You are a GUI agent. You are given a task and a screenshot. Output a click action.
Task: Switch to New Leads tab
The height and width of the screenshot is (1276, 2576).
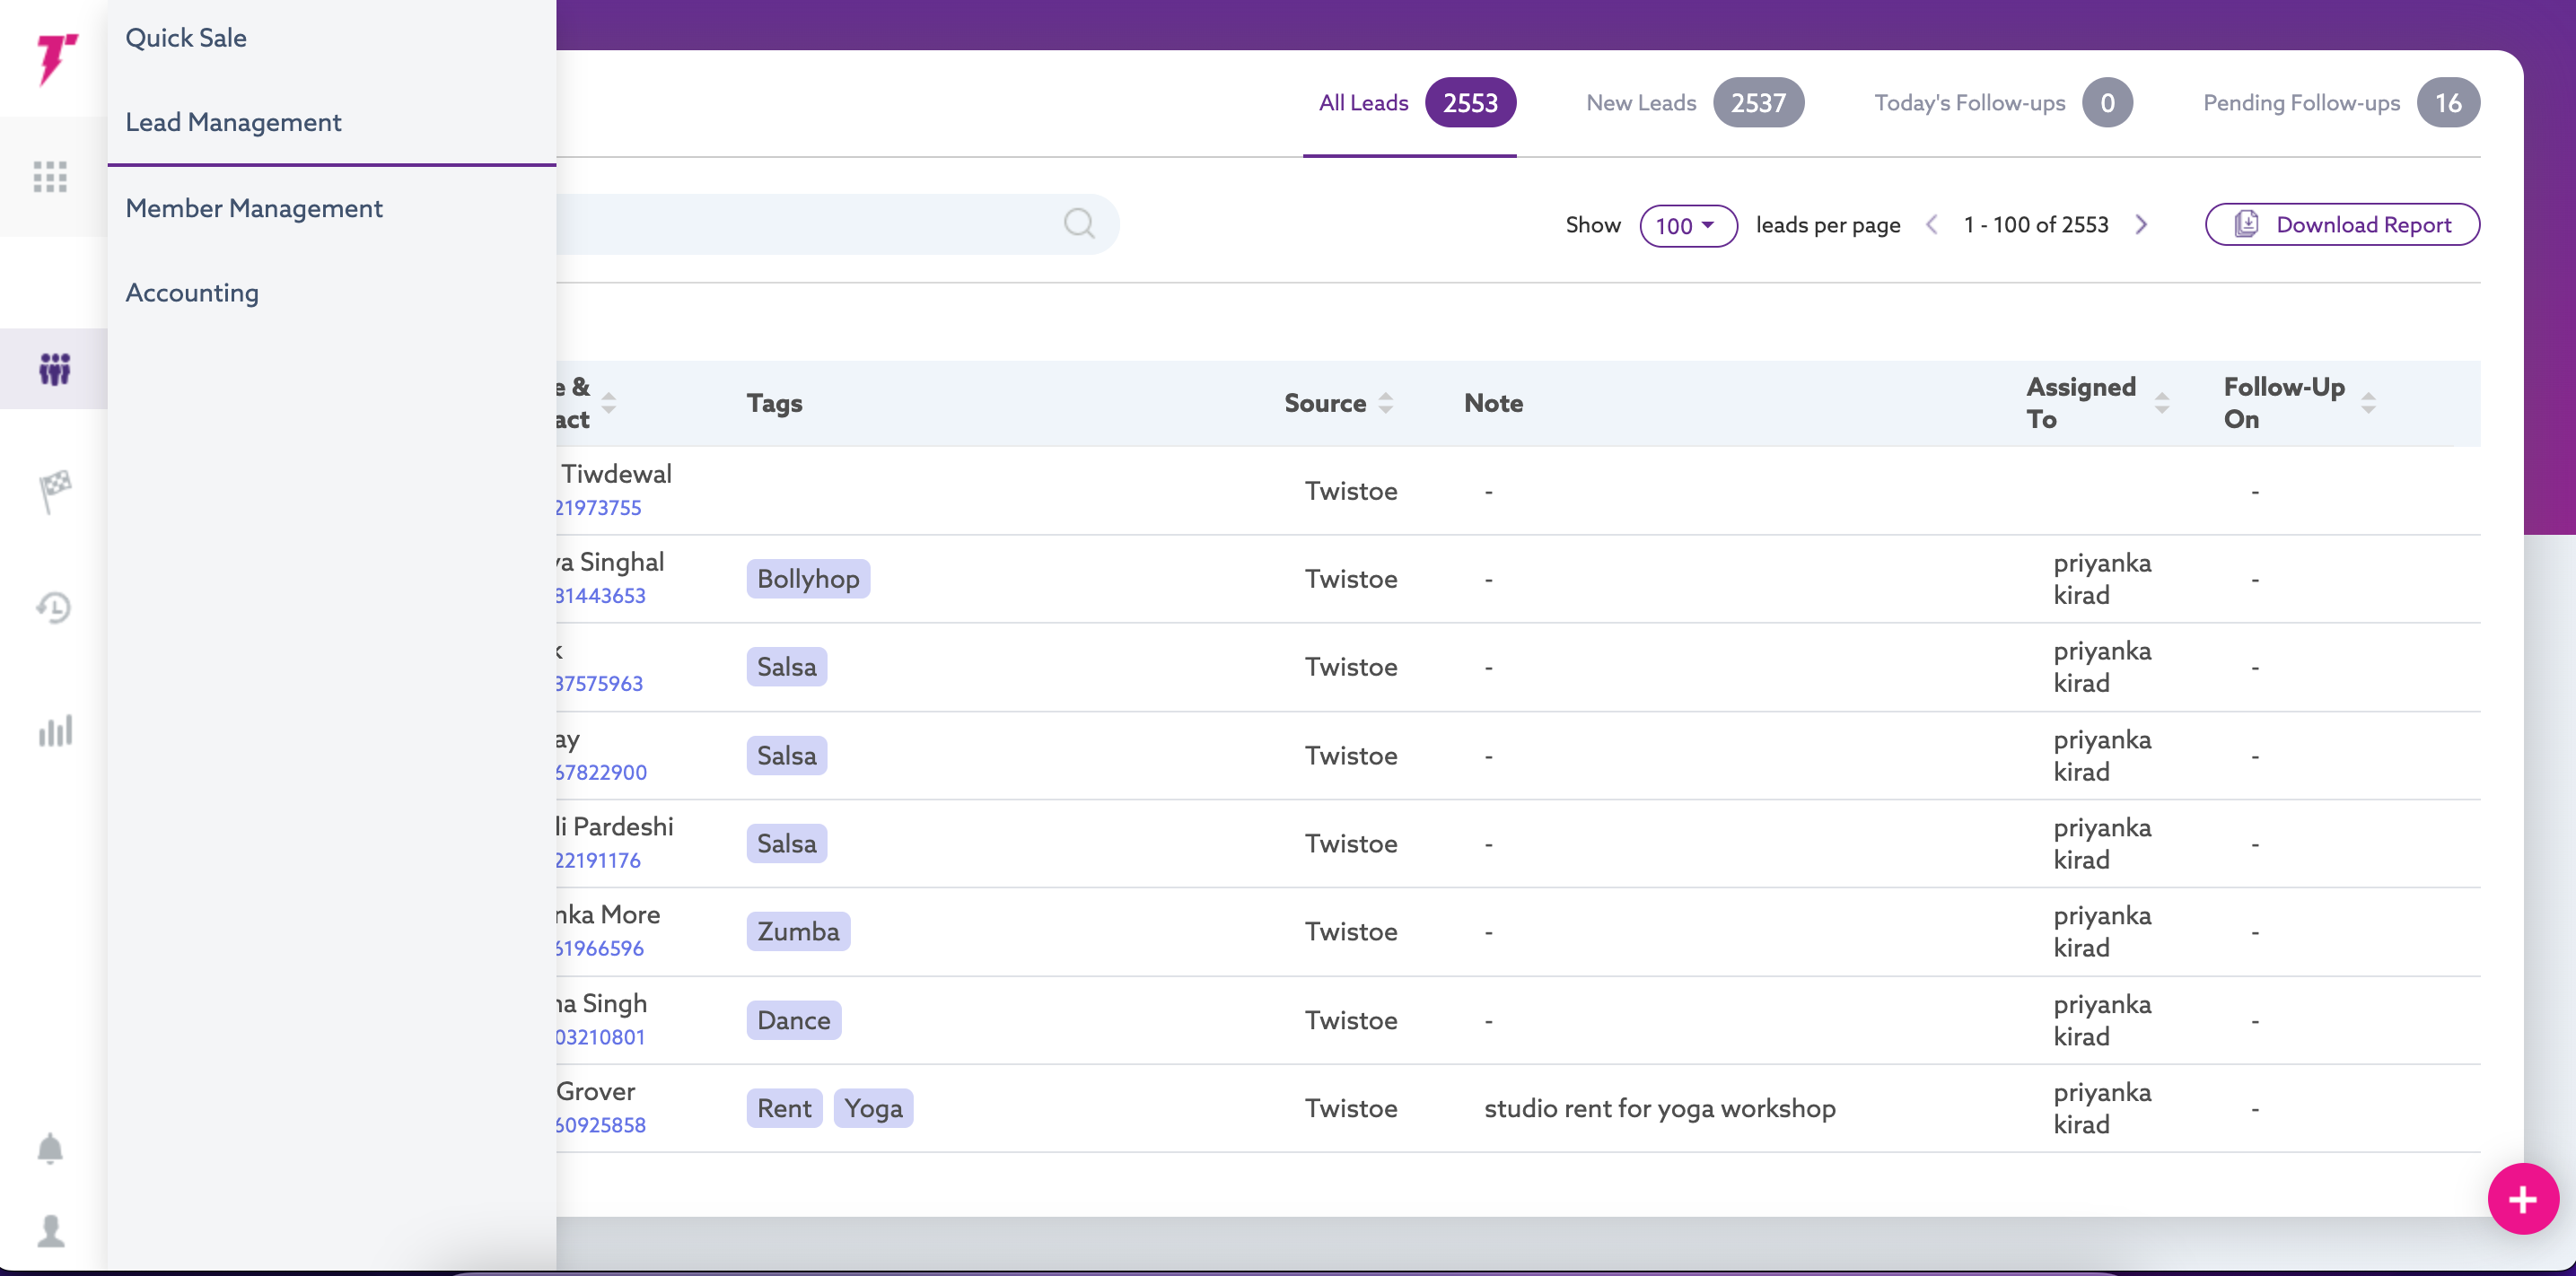click(1694, 103)
